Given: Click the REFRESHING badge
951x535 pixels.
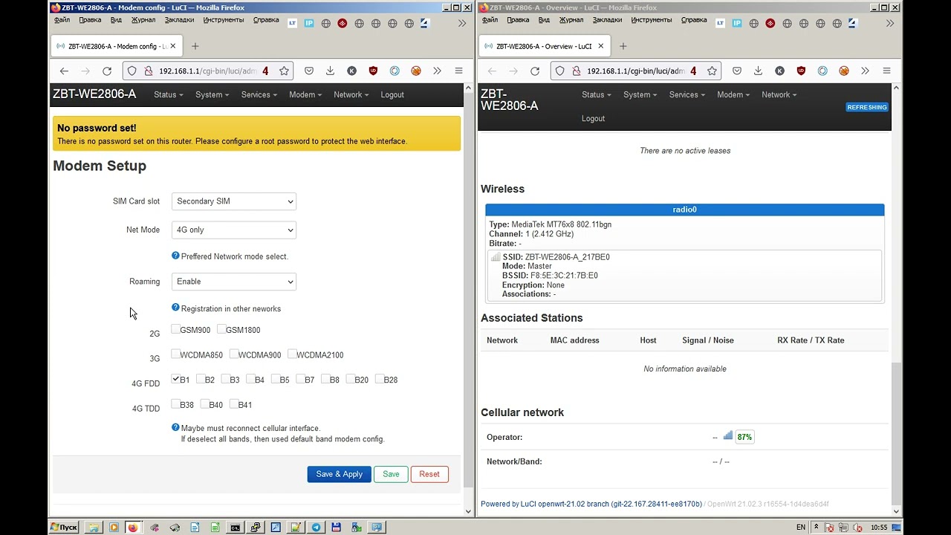Looking at the screenshot, I should pos(867,107).
